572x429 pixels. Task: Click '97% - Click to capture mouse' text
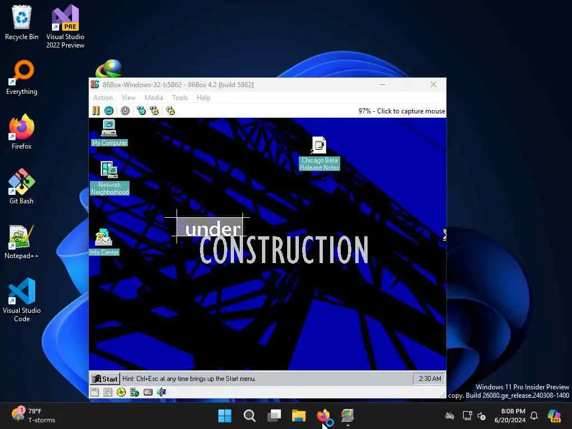click(402, 111)
